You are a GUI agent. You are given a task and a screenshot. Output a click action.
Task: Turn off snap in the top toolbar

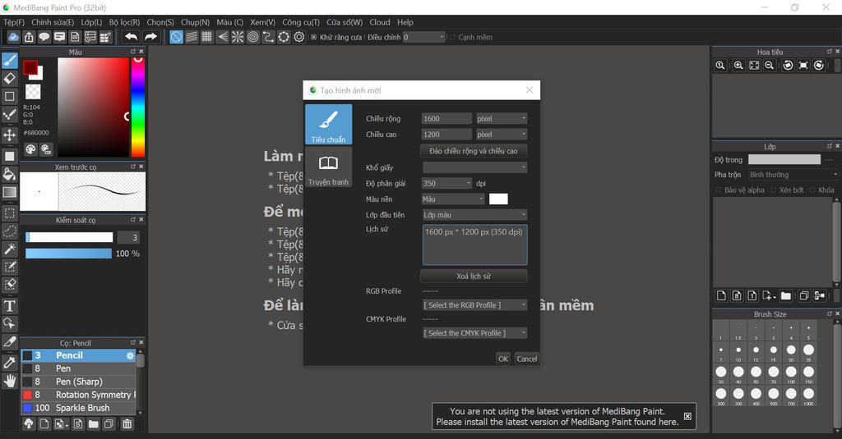[x=176, y=37]
